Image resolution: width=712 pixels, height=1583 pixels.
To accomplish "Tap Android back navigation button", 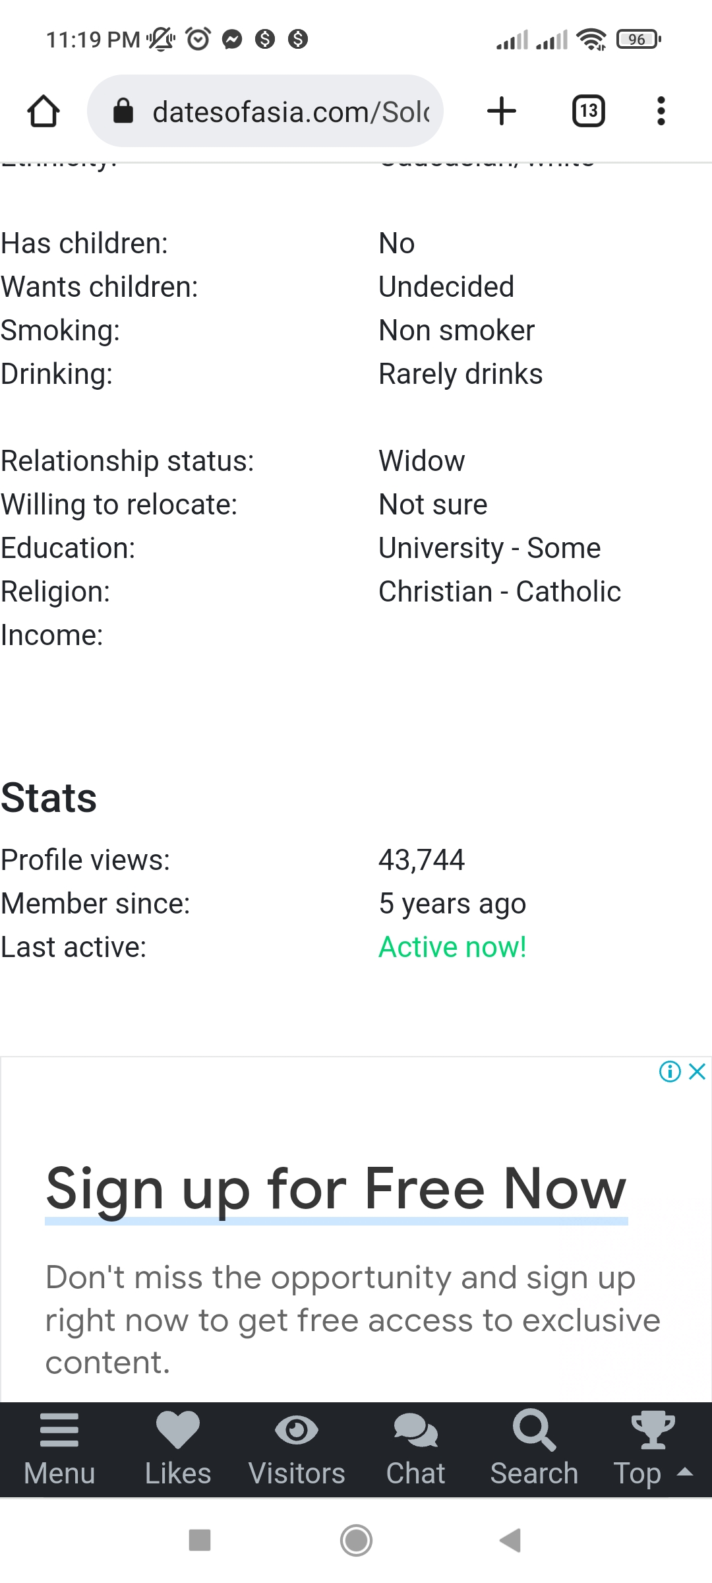I will (510, 1541).
